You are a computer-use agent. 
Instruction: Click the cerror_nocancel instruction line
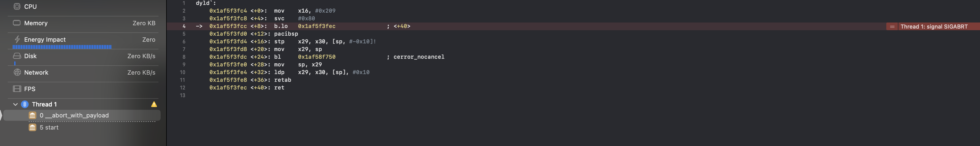[x=327, y=57]
